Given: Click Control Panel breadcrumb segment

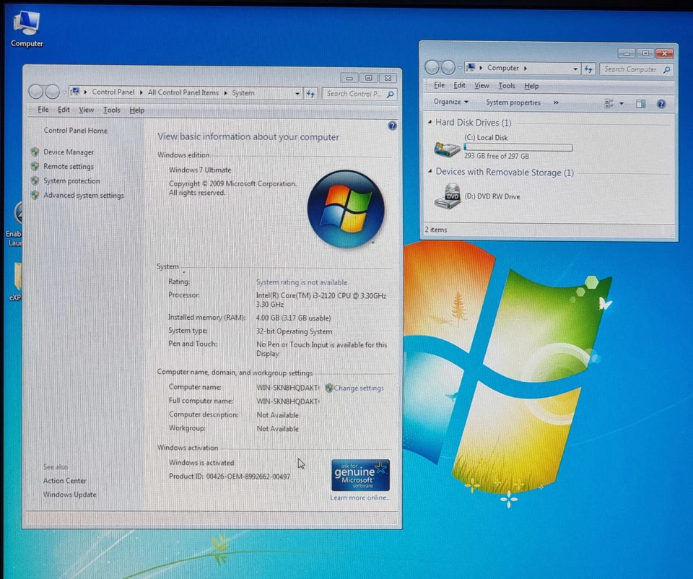Looking at the screenshot, I should (x=113, y=92).
